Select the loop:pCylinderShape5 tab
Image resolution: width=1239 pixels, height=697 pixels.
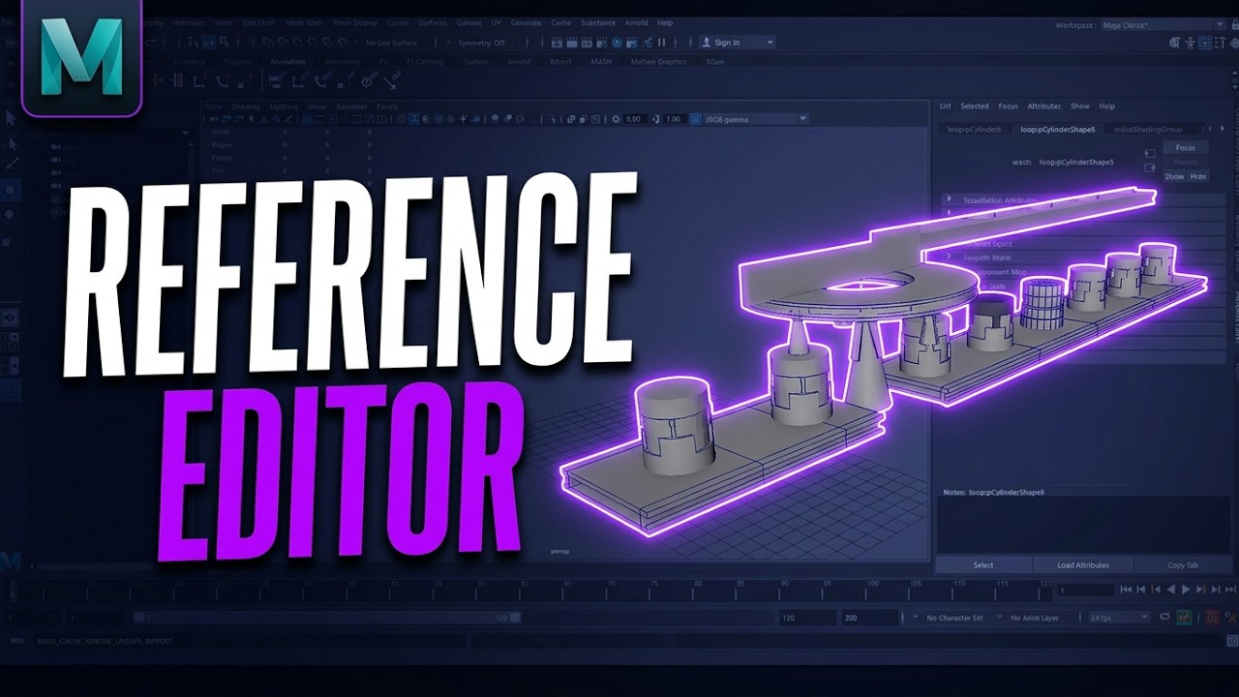[x=1057, y=129]
